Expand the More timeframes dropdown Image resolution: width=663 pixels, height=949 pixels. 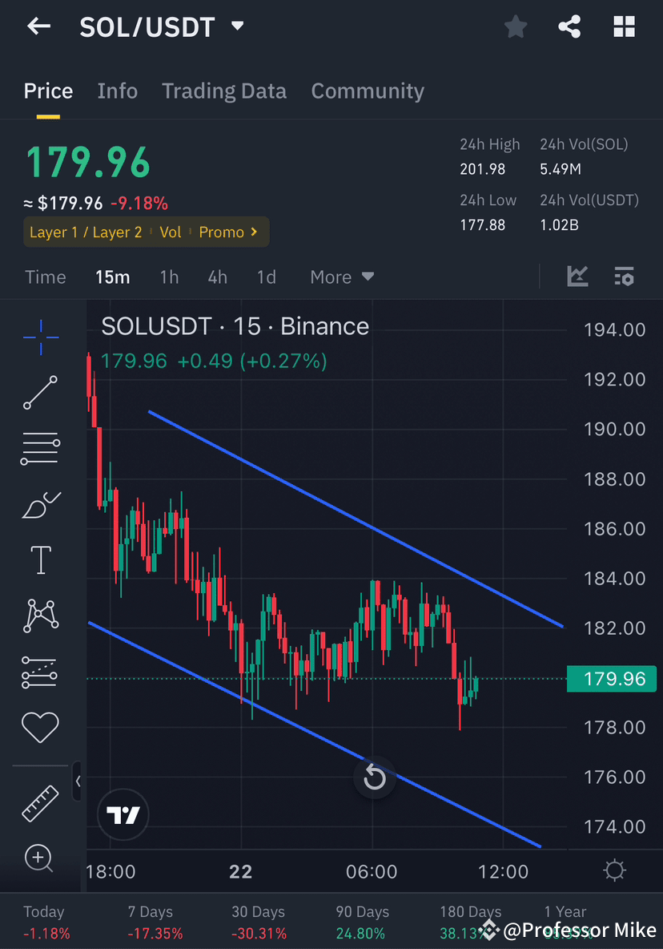coord(341,277)
